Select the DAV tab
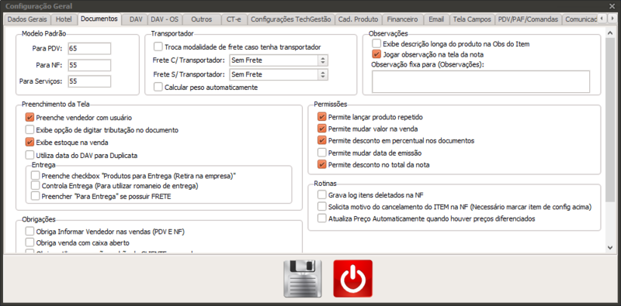Image resolution: width=621 pixels, height=306 pixels. pyautogui.click(x=135, y=19)
